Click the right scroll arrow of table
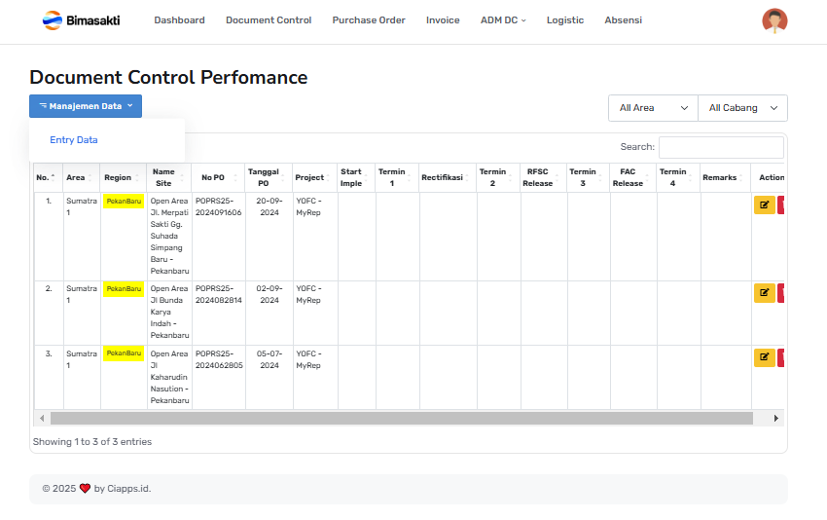The image size is (827, 520). click(775, 418)
